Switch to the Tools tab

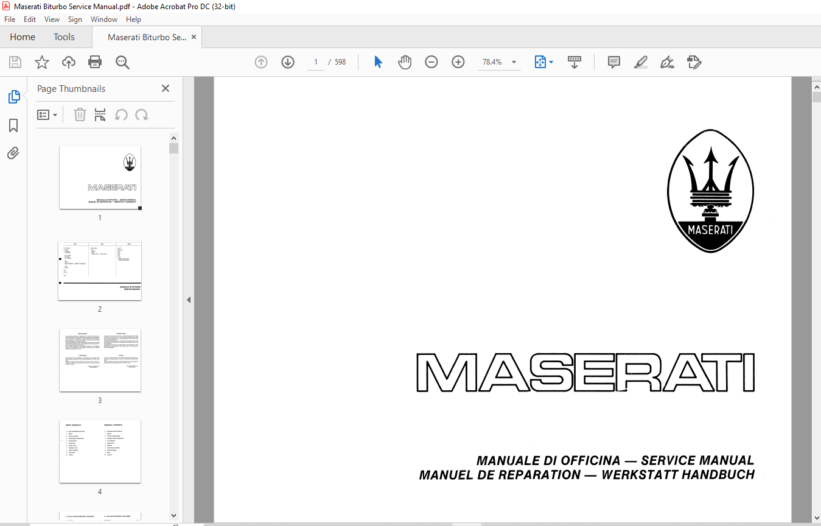coord(64,37)
